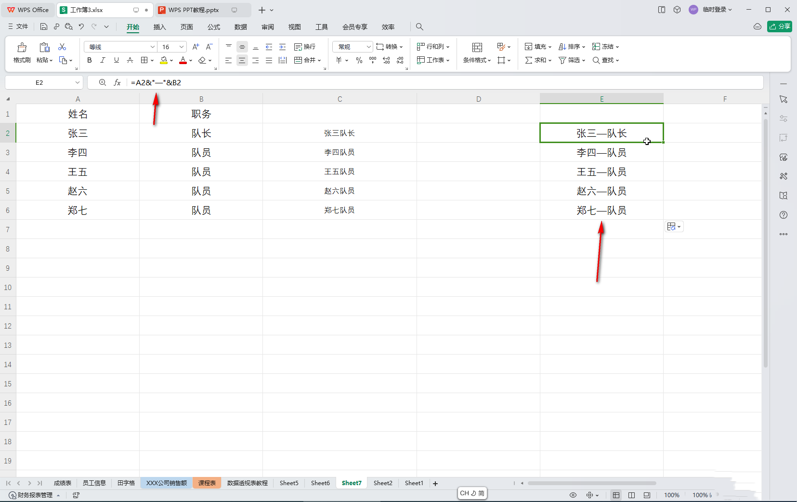Click the Conditional Formatting icon
This screenshot has height=502, width=797.
[477, 47]
